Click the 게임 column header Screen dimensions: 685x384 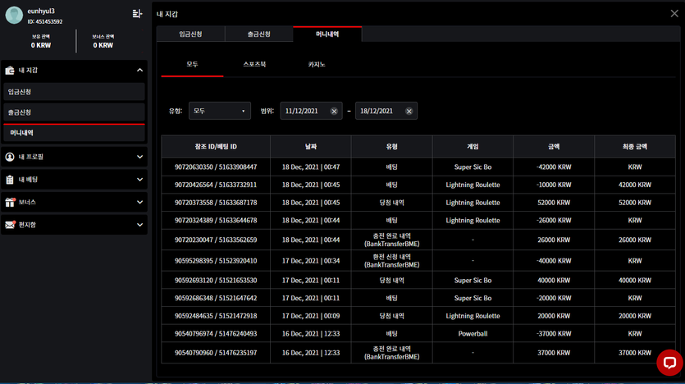tap(473, 147)
